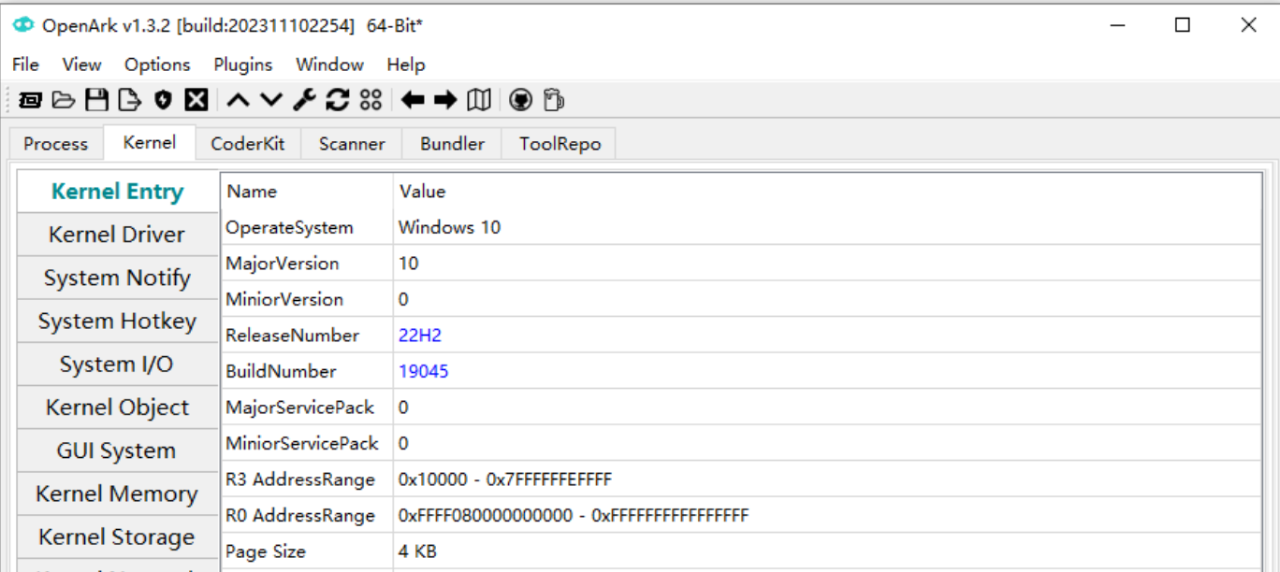
Task: Click the wrench settings toolbar icon
Action: [x=305, y=100]
